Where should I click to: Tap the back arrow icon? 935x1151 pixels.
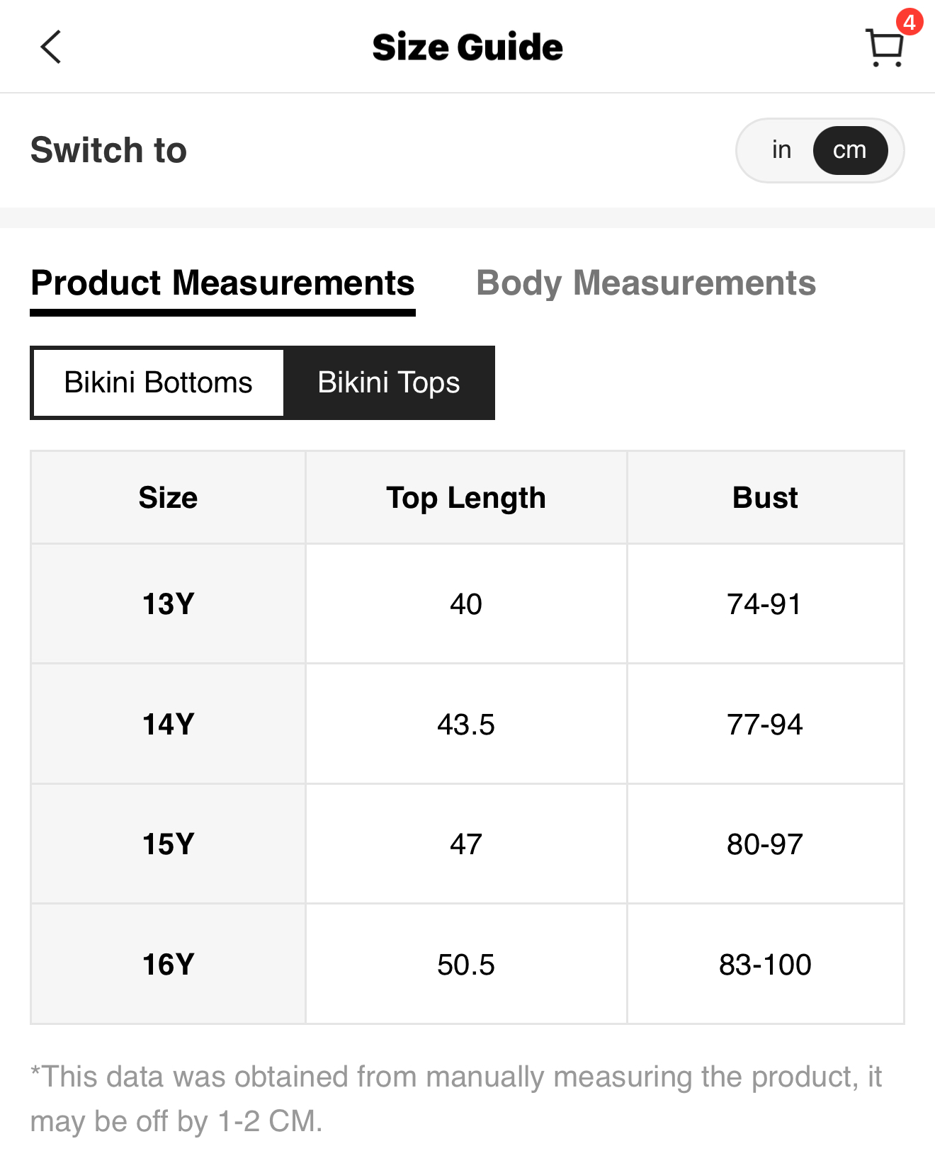pyautogui.click(x=51, y=47)
